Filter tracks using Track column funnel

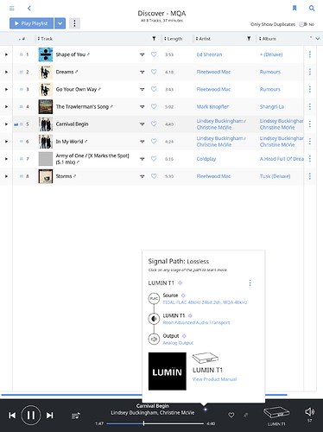154,39
